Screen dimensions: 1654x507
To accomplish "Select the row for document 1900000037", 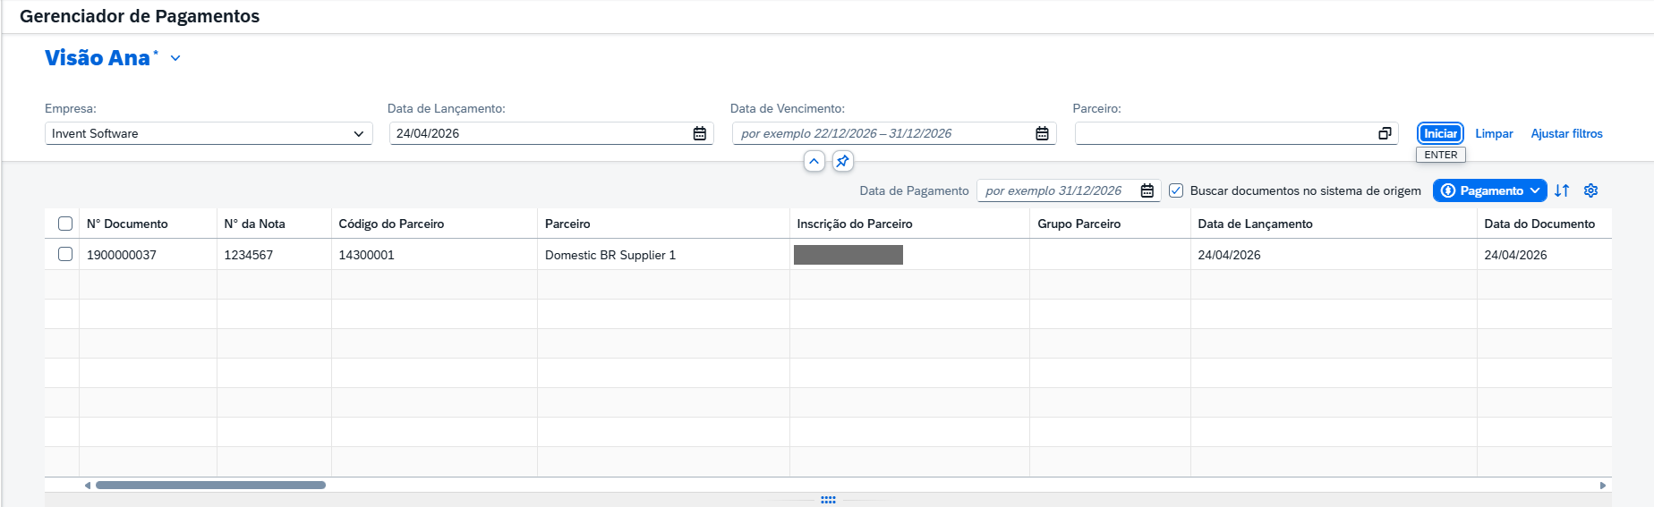I will [65, 254].
